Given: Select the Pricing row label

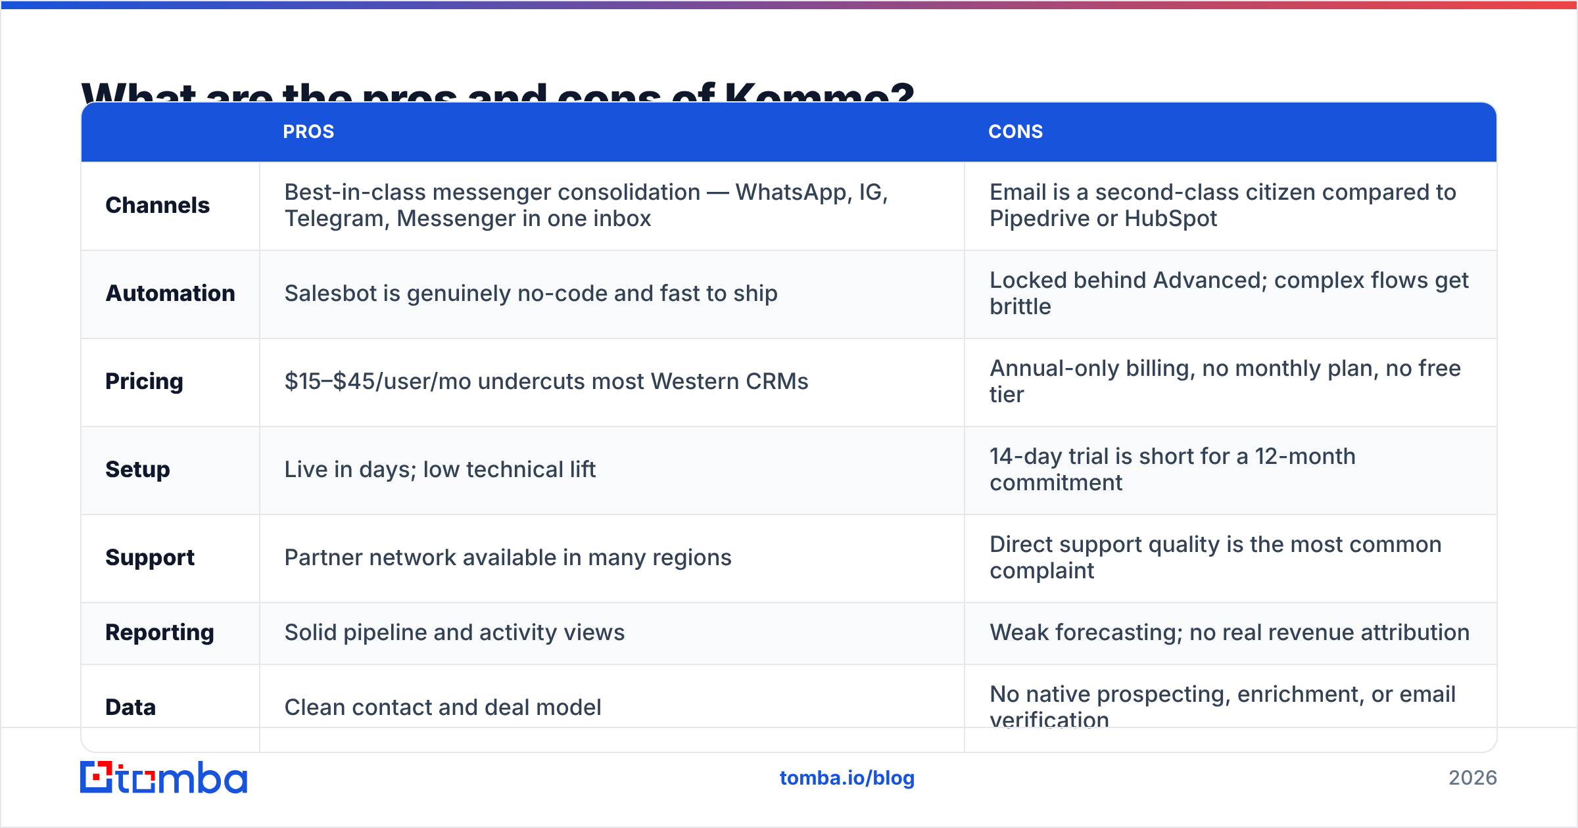Looking at the screenshot, I should pos(144,382).
